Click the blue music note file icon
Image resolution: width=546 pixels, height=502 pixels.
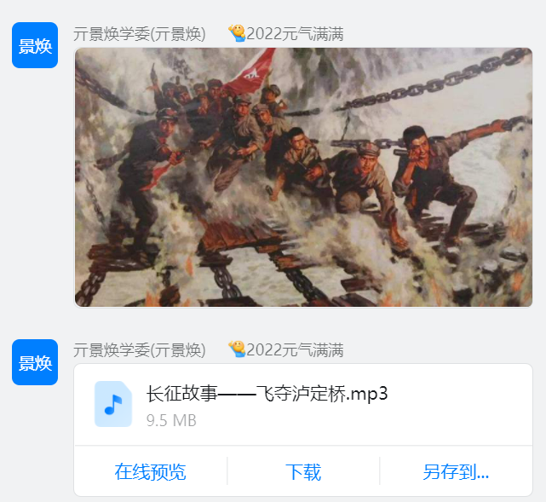(113, 404)
